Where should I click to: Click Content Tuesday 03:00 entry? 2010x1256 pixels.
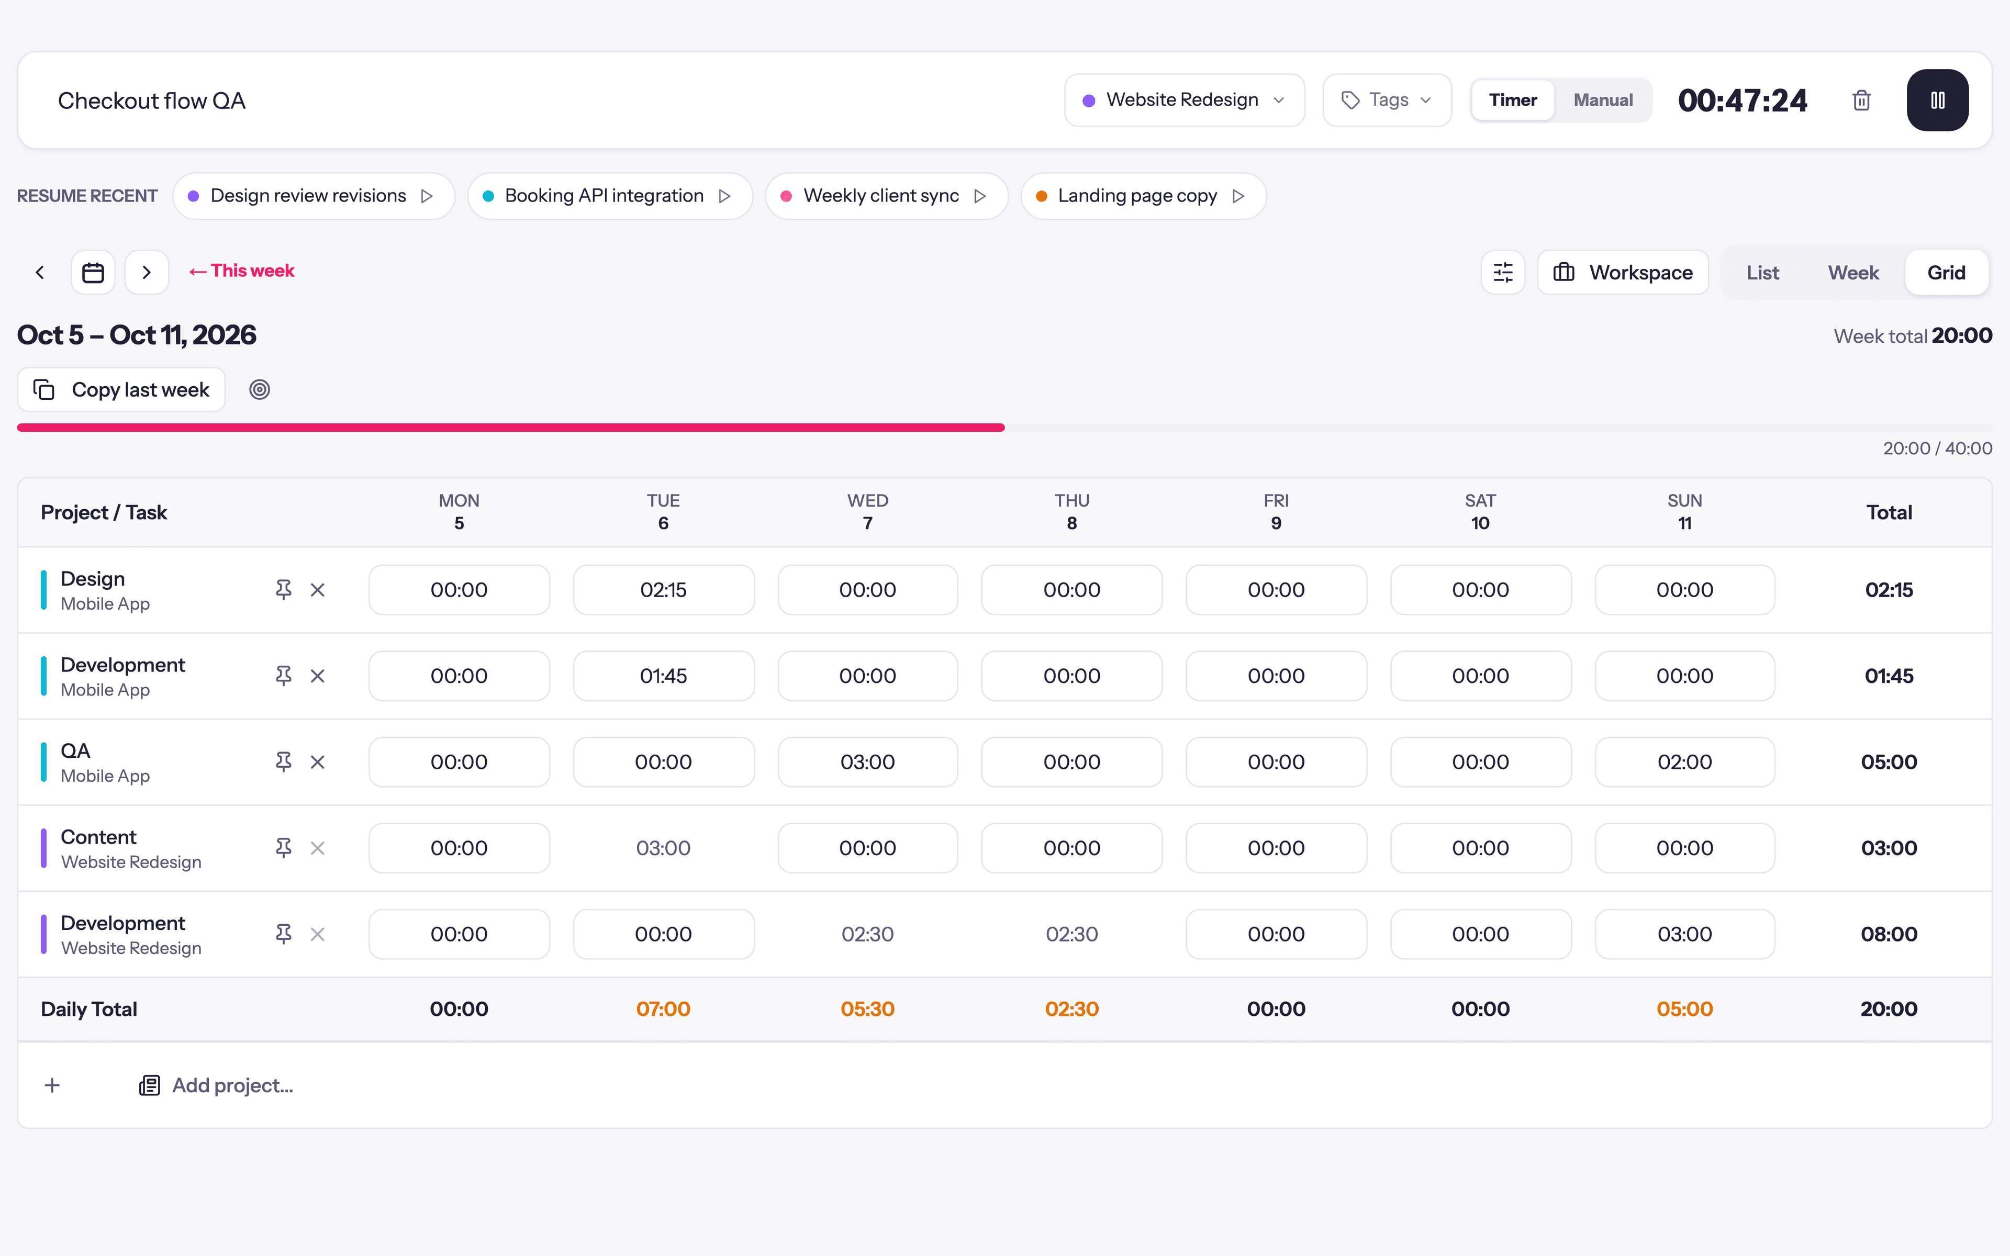coord(664,848)
